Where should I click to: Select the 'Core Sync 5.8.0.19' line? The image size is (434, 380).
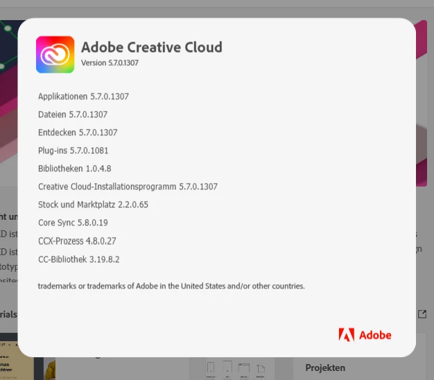point(73,223)
